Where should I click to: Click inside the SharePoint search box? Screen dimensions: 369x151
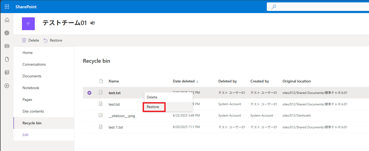(318, 7)
